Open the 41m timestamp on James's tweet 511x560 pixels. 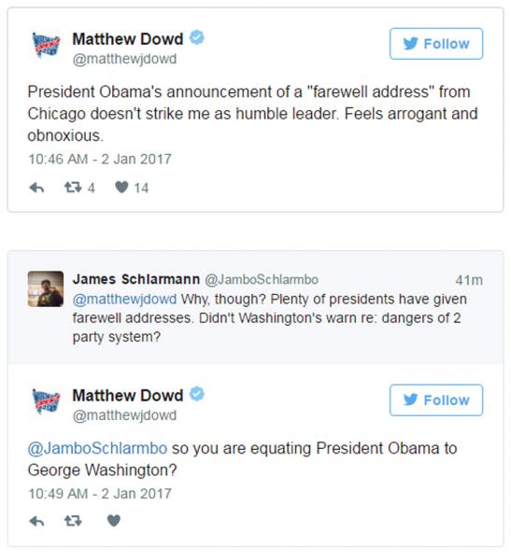coord(469,280)
